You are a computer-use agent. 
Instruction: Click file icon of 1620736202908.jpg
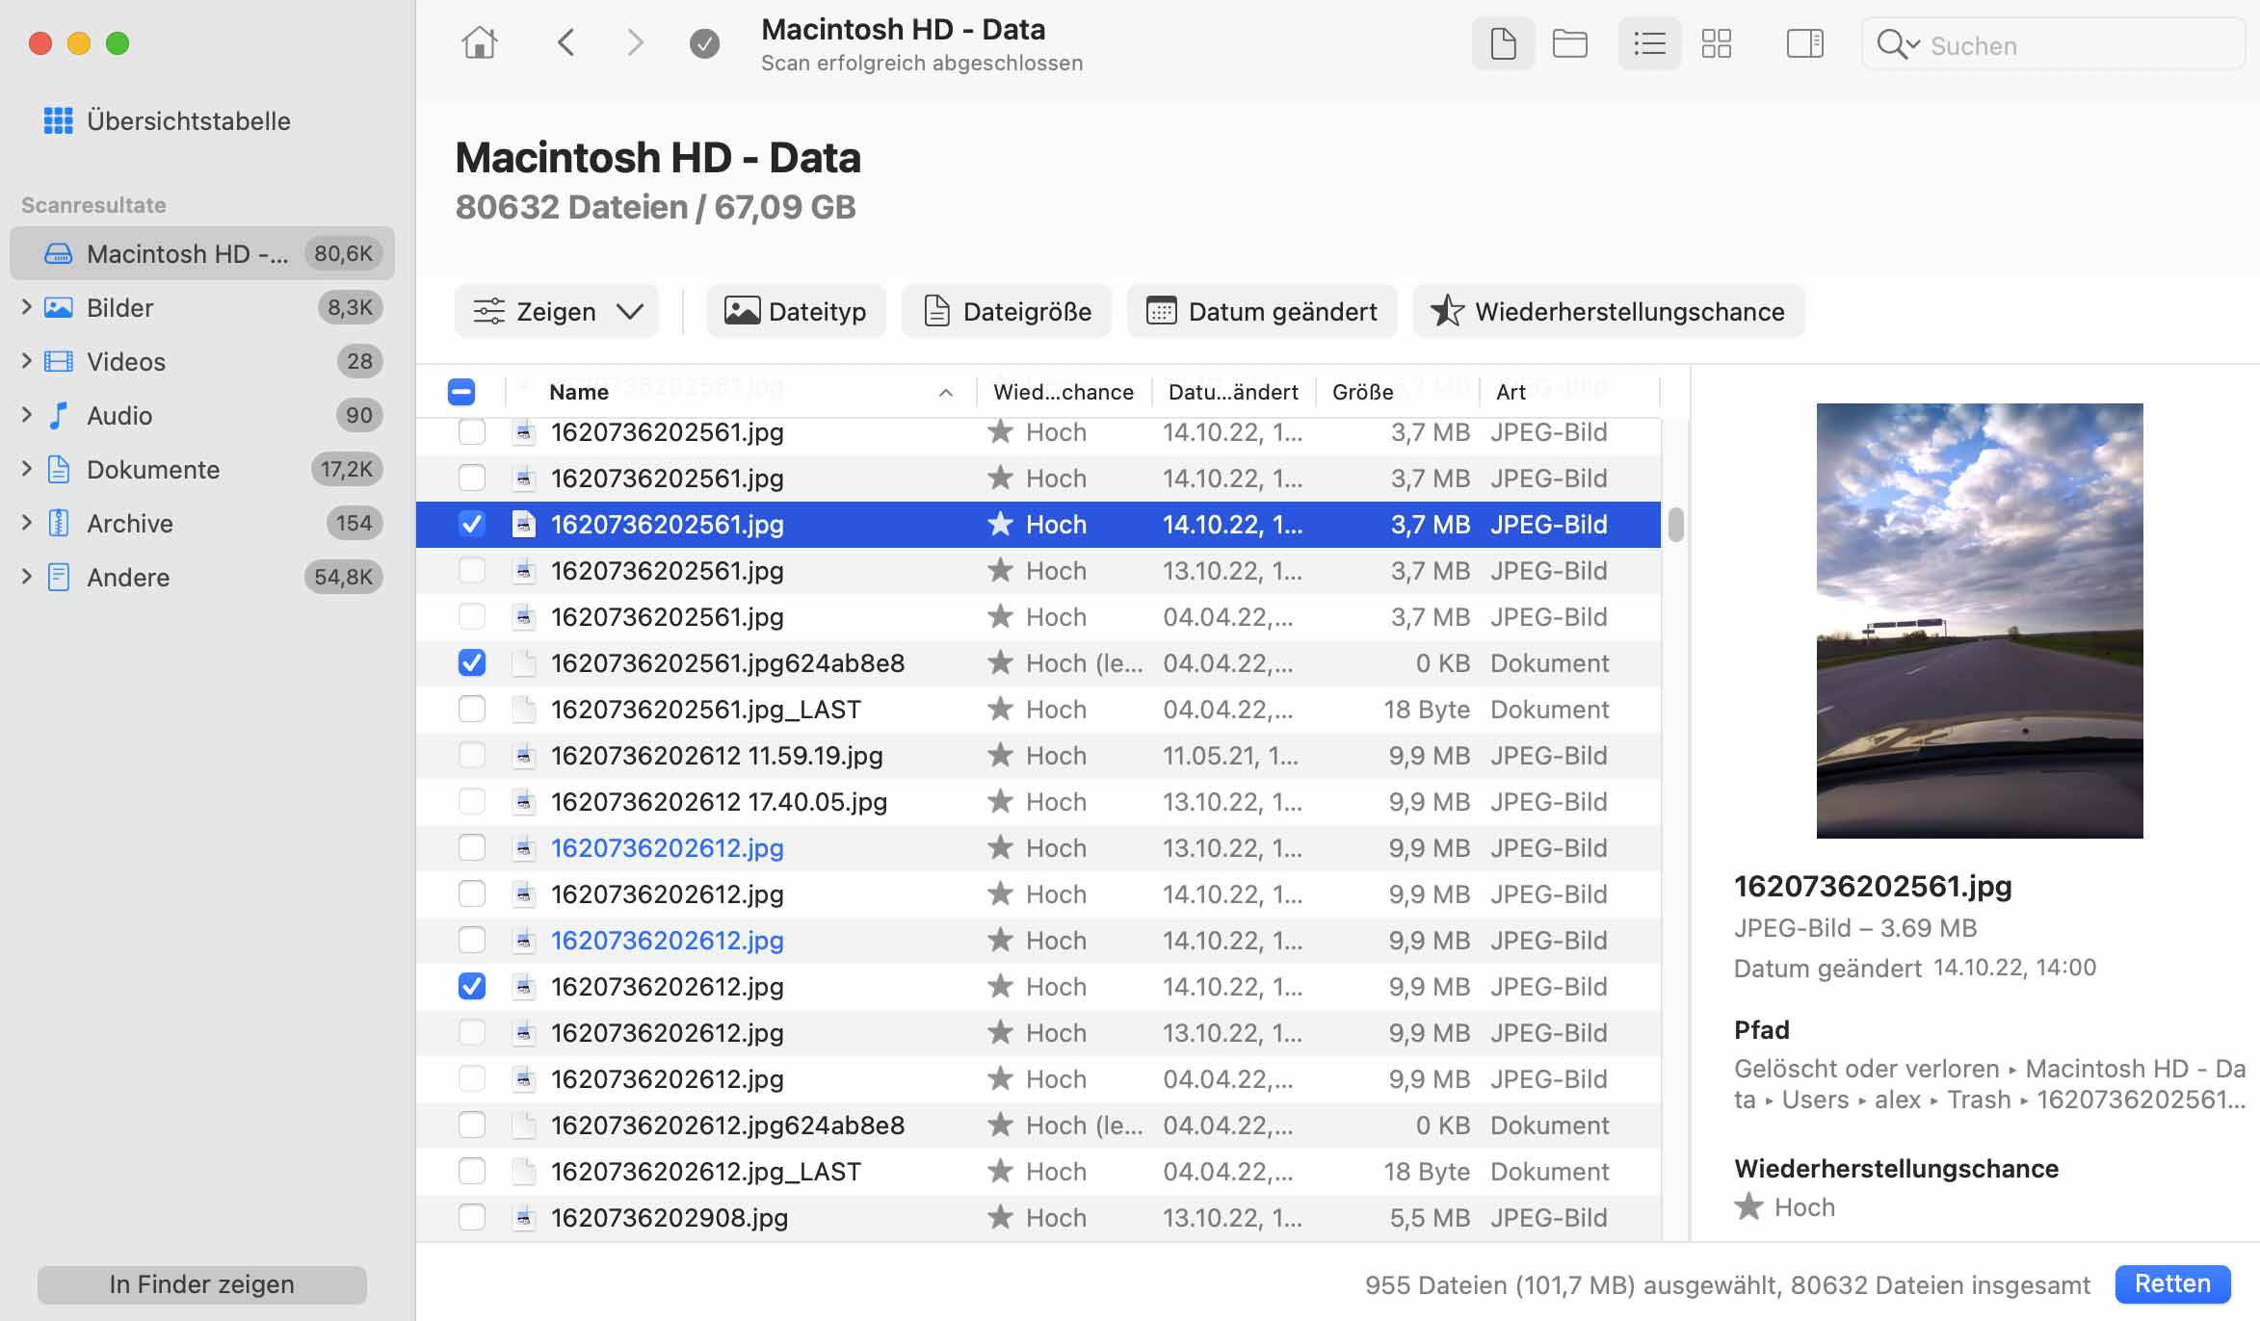523,1217
